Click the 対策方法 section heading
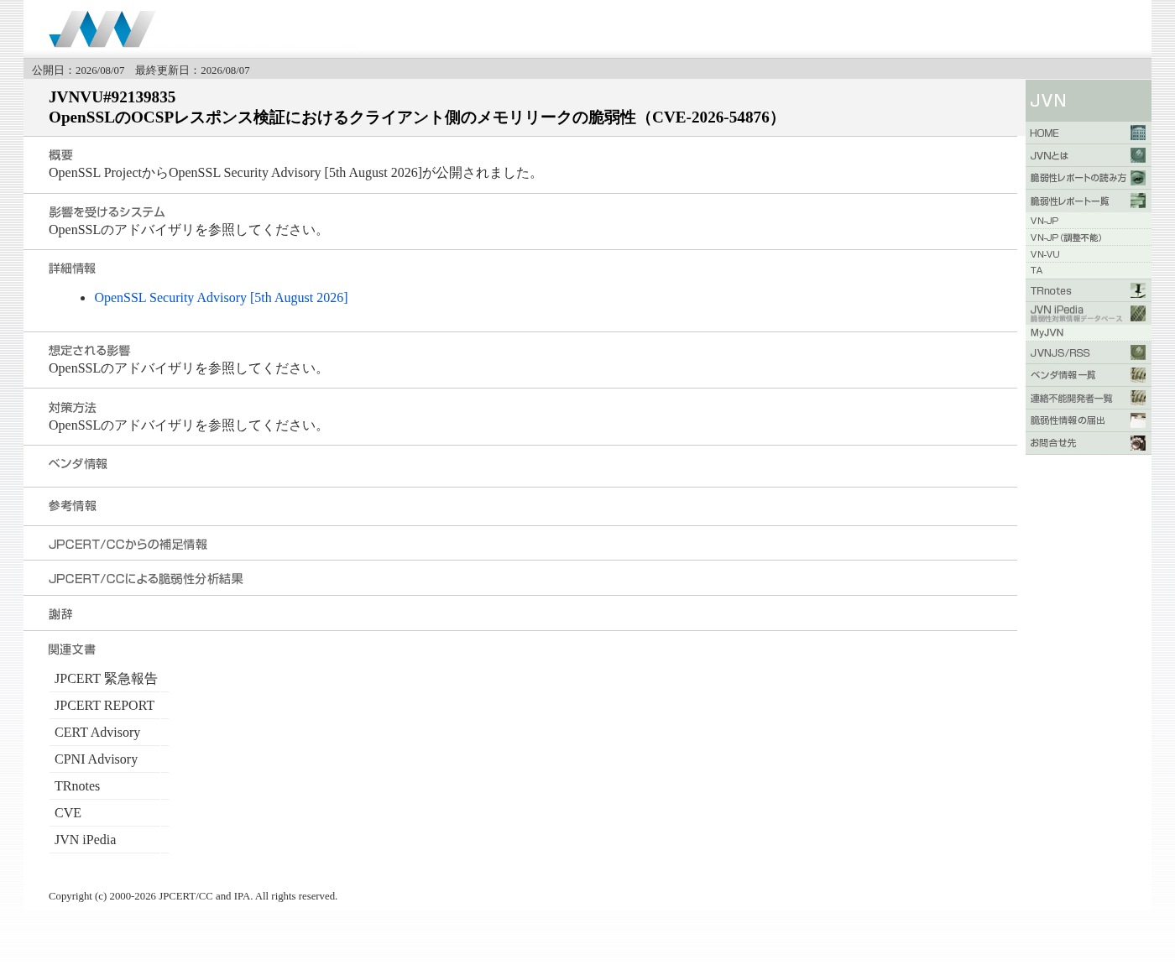Viewport: 1175px width, 965px height. coord(72,408)
